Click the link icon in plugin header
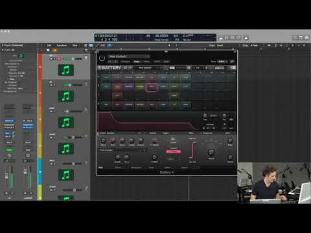Image resolution: width=311 pixels, height=233 pixels. 232,61
